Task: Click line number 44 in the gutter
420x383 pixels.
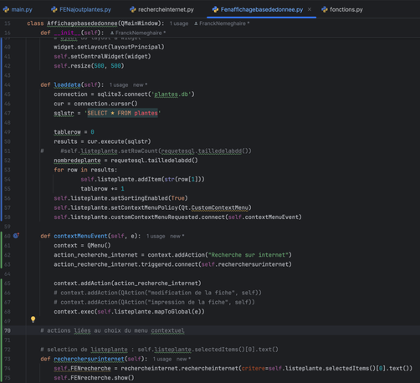Action: point(8,84)
